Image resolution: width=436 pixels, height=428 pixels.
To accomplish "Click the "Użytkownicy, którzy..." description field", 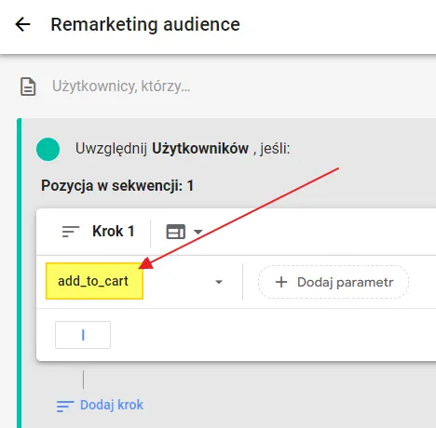I will (x=121, y=87).
